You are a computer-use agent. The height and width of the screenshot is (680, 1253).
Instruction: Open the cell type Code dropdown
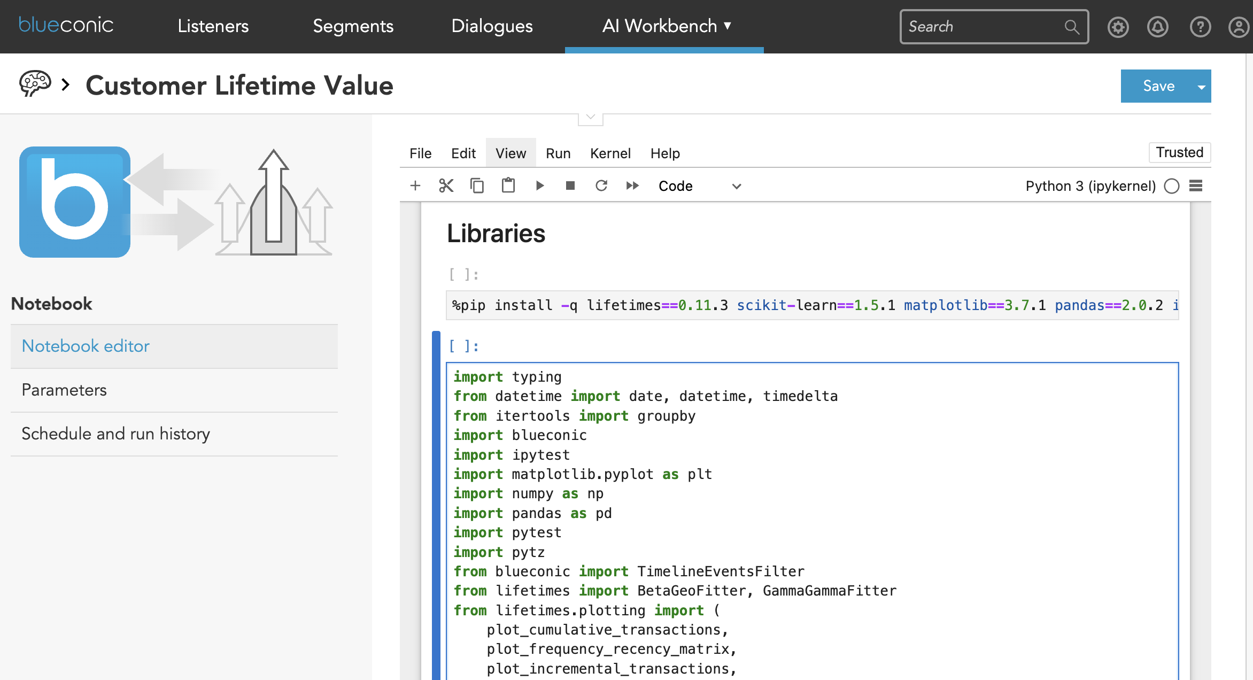[x=699, y=186]
